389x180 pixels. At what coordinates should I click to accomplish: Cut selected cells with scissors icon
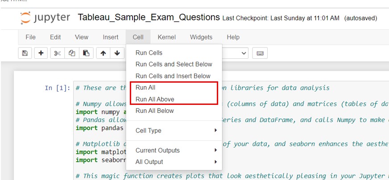point(58,53)
